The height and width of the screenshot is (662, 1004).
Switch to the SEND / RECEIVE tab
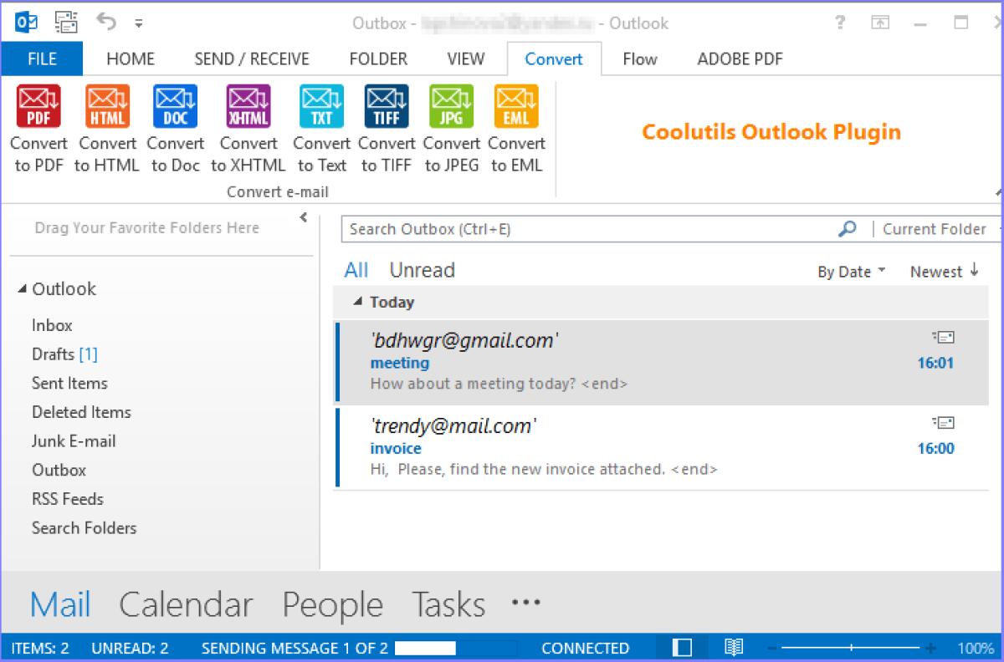[x=250, y=59]
